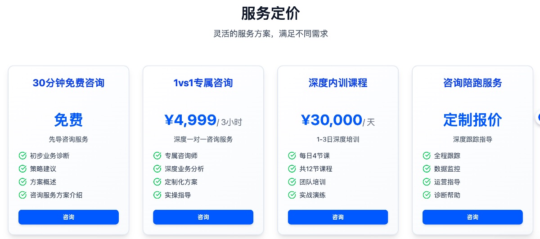Click the 咨询 button under 30分钟免费咨询

(68, 217)
